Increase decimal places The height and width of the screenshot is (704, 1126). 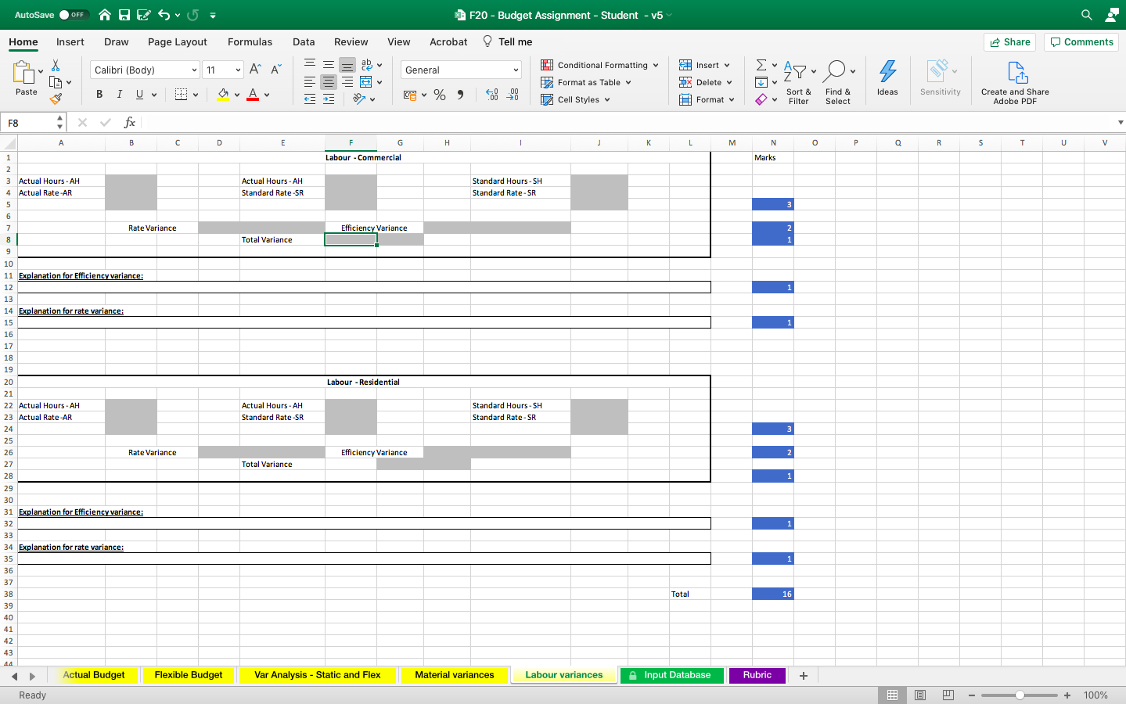coord(491,95)
